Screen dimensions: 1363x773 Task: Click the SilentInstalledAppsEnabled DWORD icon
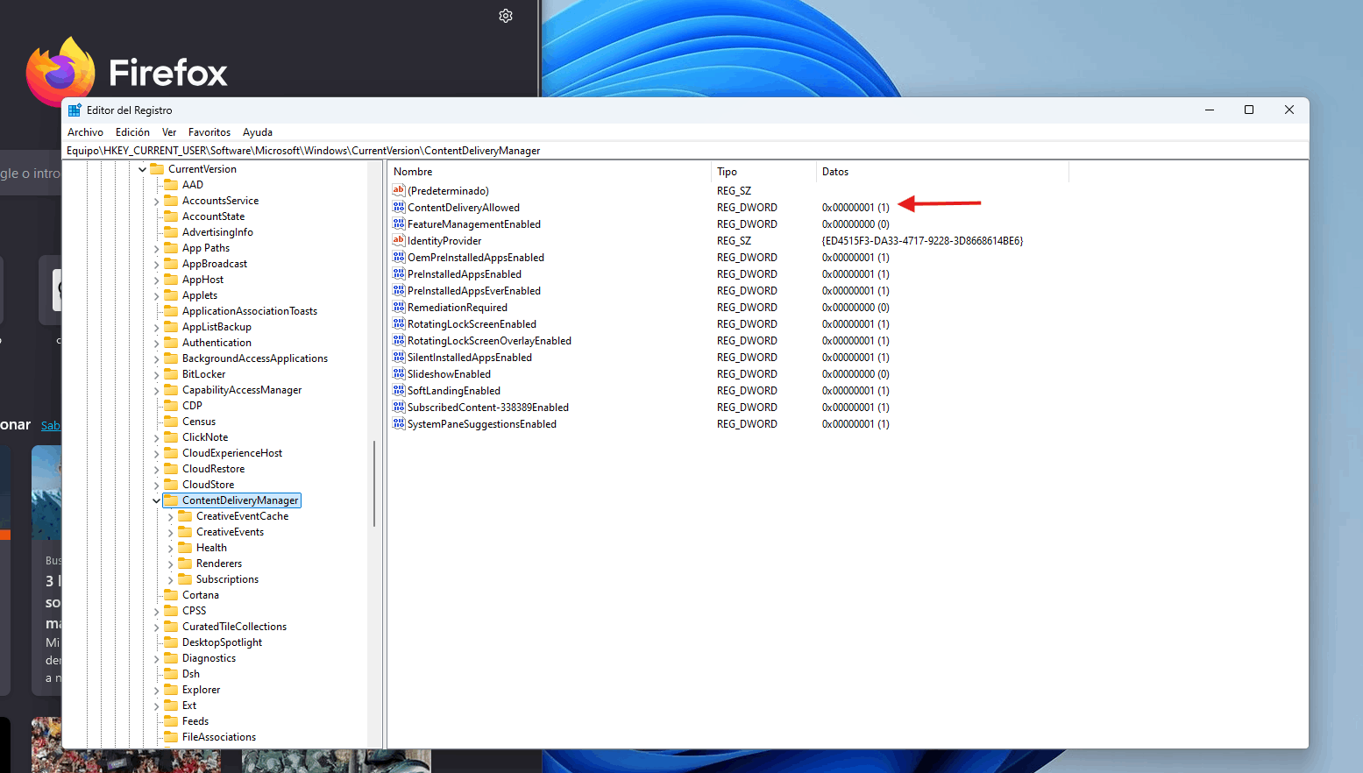pyautogui.click(x=399, y=357)
